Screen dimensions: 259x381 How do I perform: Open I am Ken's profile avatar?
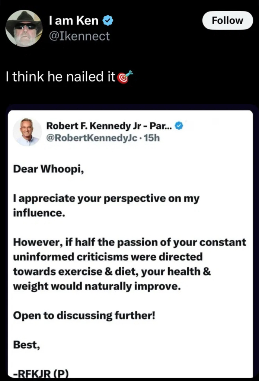24,28
